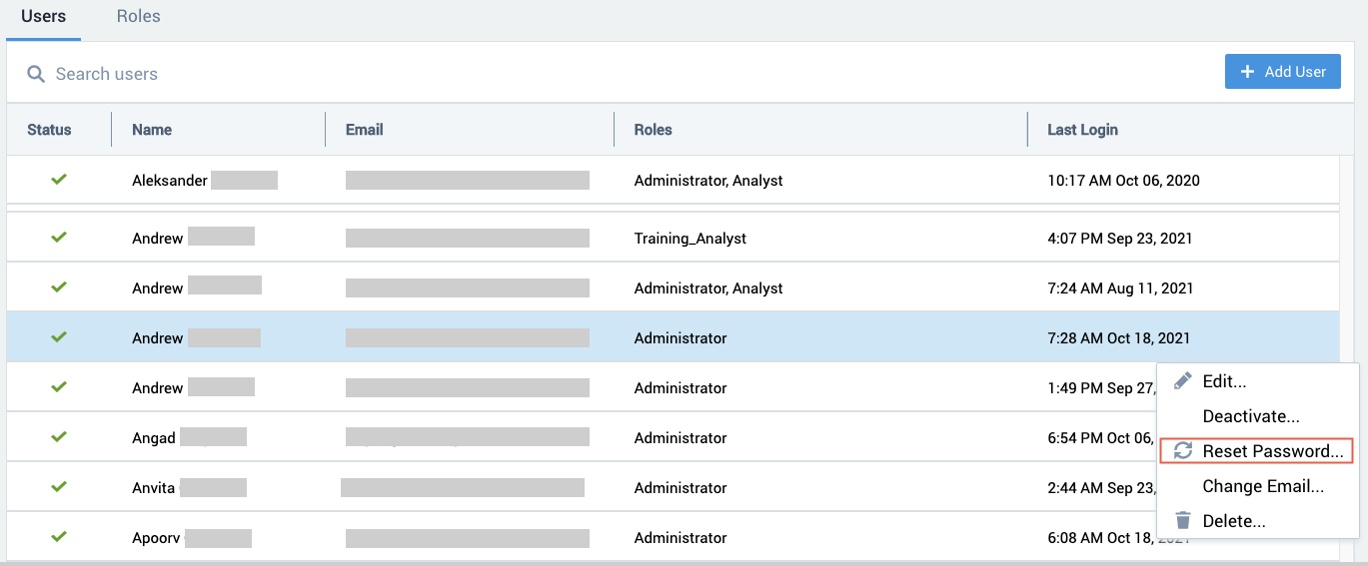Viewport: 1368px width, 566px height.
Task: Click the green checkmark status for Aleksander
Action: [59, 180]
